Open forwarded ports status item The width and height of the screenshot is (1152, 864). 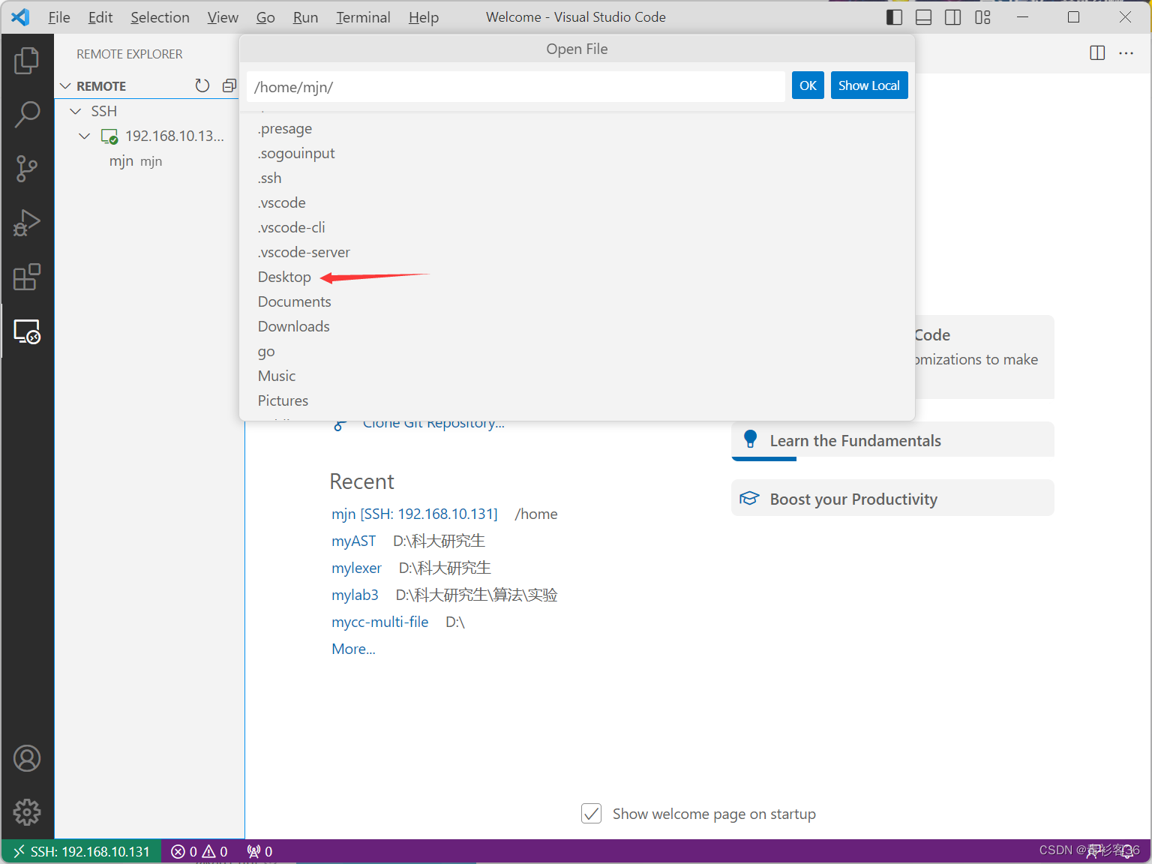[x=259, y=851]
